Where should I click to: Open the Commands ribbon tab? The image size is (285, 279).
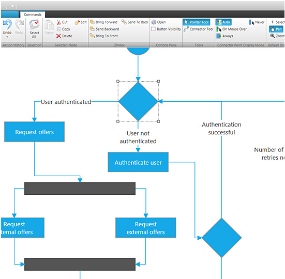click(x=33, y=14)
